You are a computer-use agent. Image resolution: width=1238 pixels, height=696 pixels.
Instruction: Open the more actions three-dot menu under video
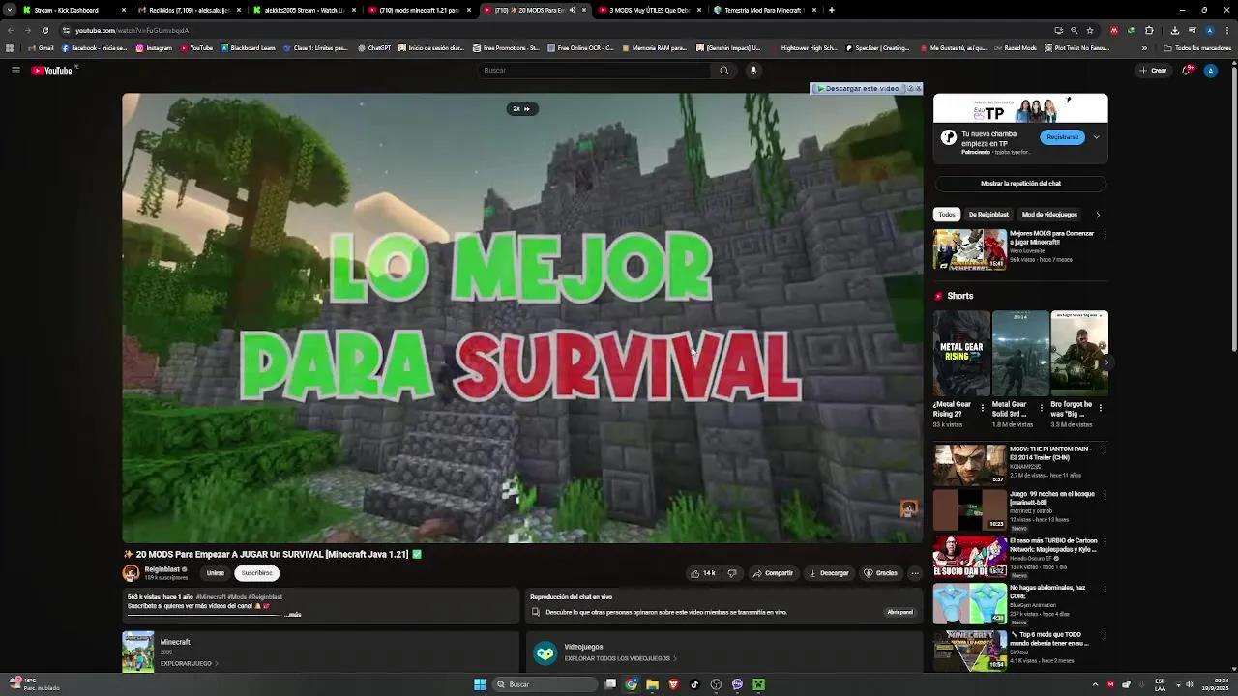click(915, 573)
